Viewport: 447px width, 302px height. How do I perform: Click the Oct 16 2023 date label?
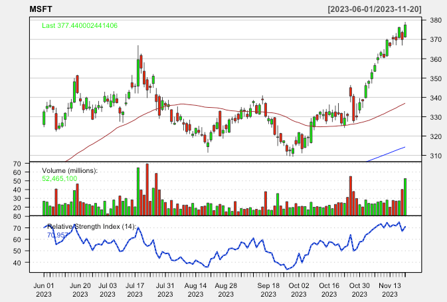pos(329,290)
